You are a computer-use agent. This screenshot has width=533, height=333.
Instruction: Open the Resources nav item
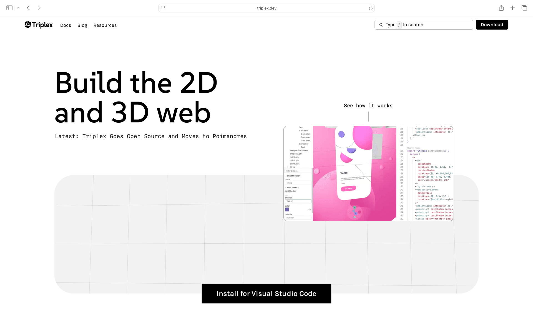tap(105, 25)
